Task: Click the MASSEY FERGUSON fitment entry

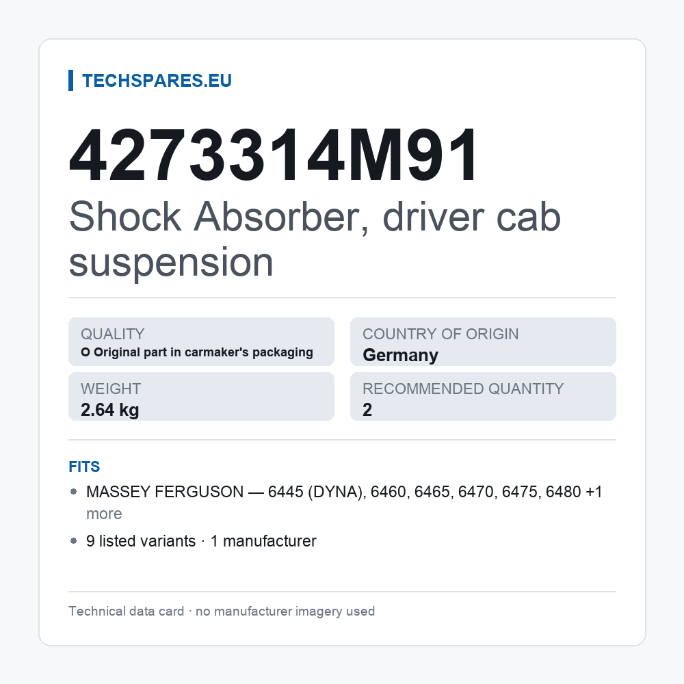Action: click(344, 503)
